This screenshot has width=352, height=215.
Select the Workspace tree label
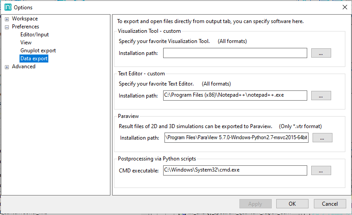[25, 19]
